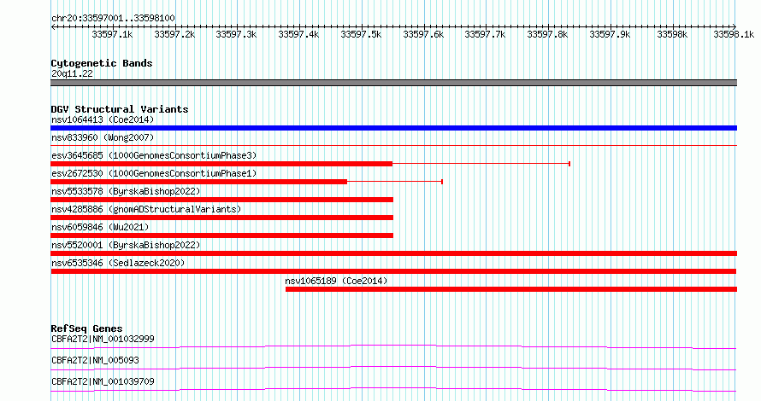This screenshot has width=761, height=401.
Task: Click the 33597.7k ruler tick label
Action: click(485, 34)
